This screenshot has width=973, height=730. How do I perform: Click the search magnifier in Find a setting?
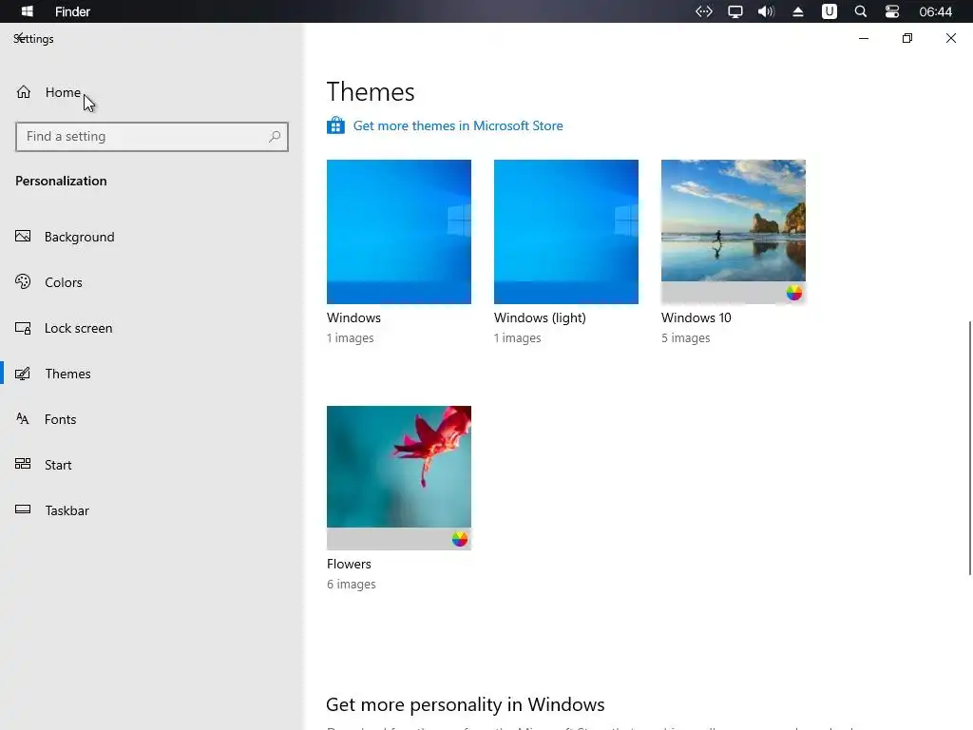275,136
